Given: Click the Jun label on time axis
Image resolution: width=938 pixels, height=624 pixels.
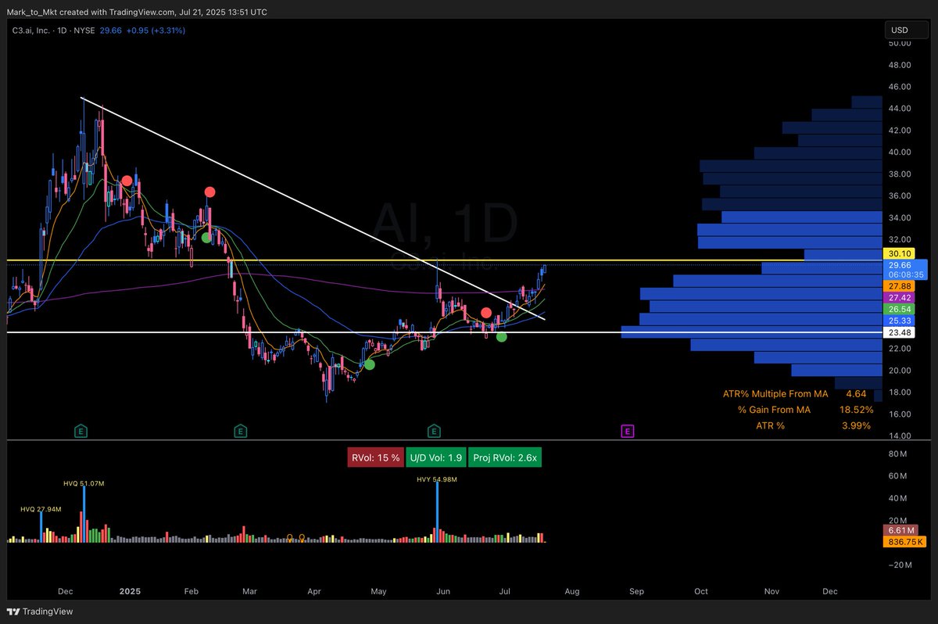Looking at the screenshot, I should pyautogui.click(x=443, y=591).
